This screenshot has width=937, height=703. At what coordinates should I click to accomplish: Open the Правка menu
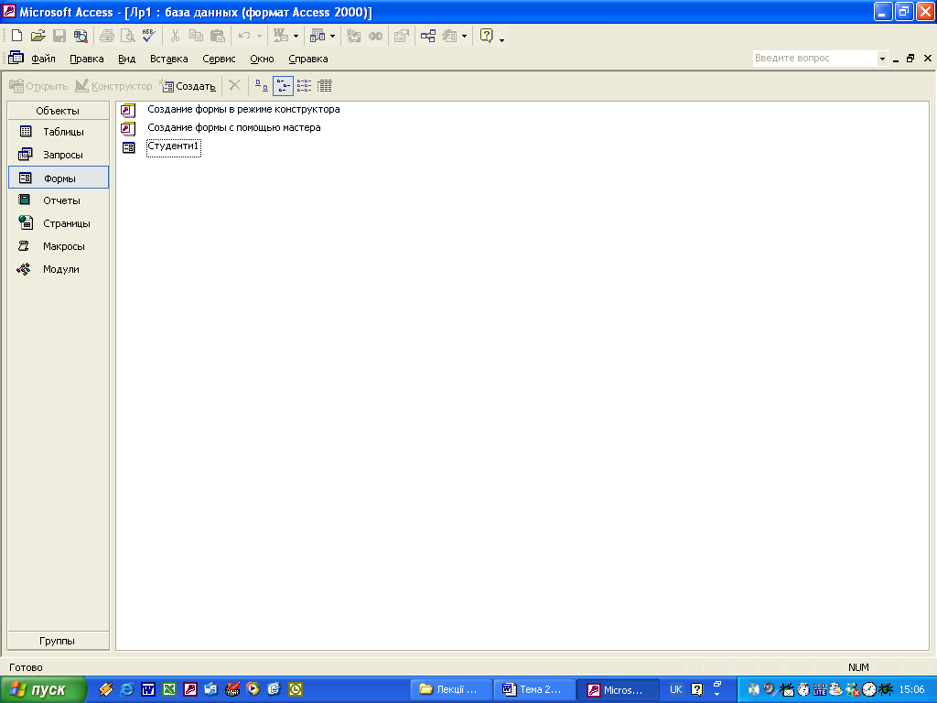click(x=87, y=59)
